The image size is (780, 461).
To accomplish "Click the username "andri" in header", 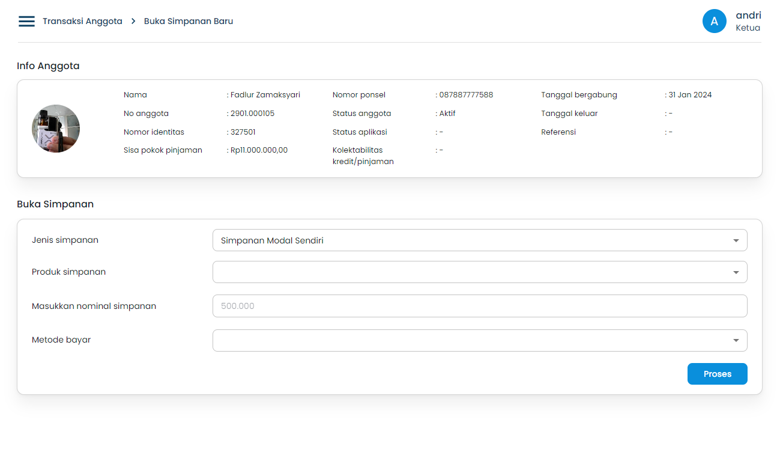I will coord(748,16).
